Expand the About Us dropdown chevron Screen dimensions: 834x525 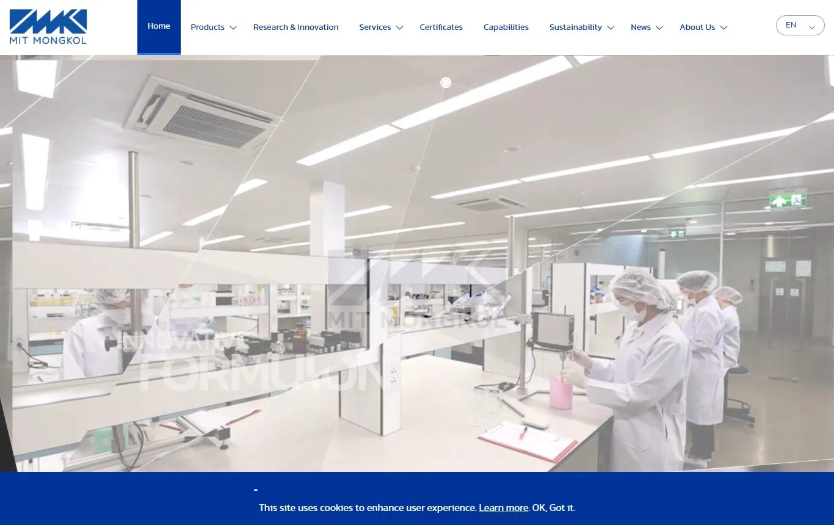[x=724, y=28]
